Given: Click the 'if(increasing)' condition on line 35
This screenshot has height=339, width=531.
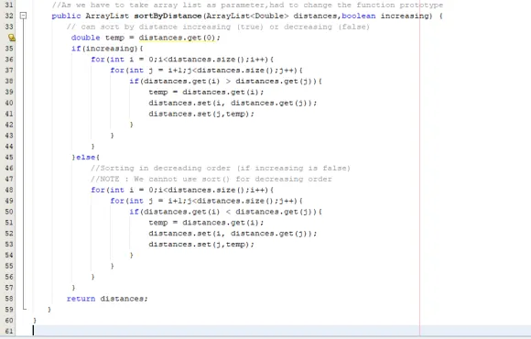Looking at the screenshot, I should pyautogui.click(x=107, y=49).
